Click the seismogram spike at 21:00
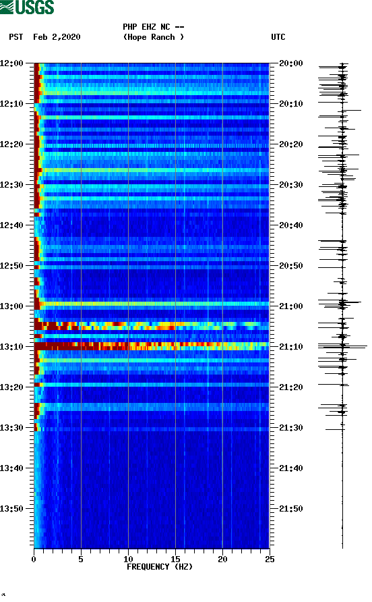372x602 pixels. tap(340, 303)
